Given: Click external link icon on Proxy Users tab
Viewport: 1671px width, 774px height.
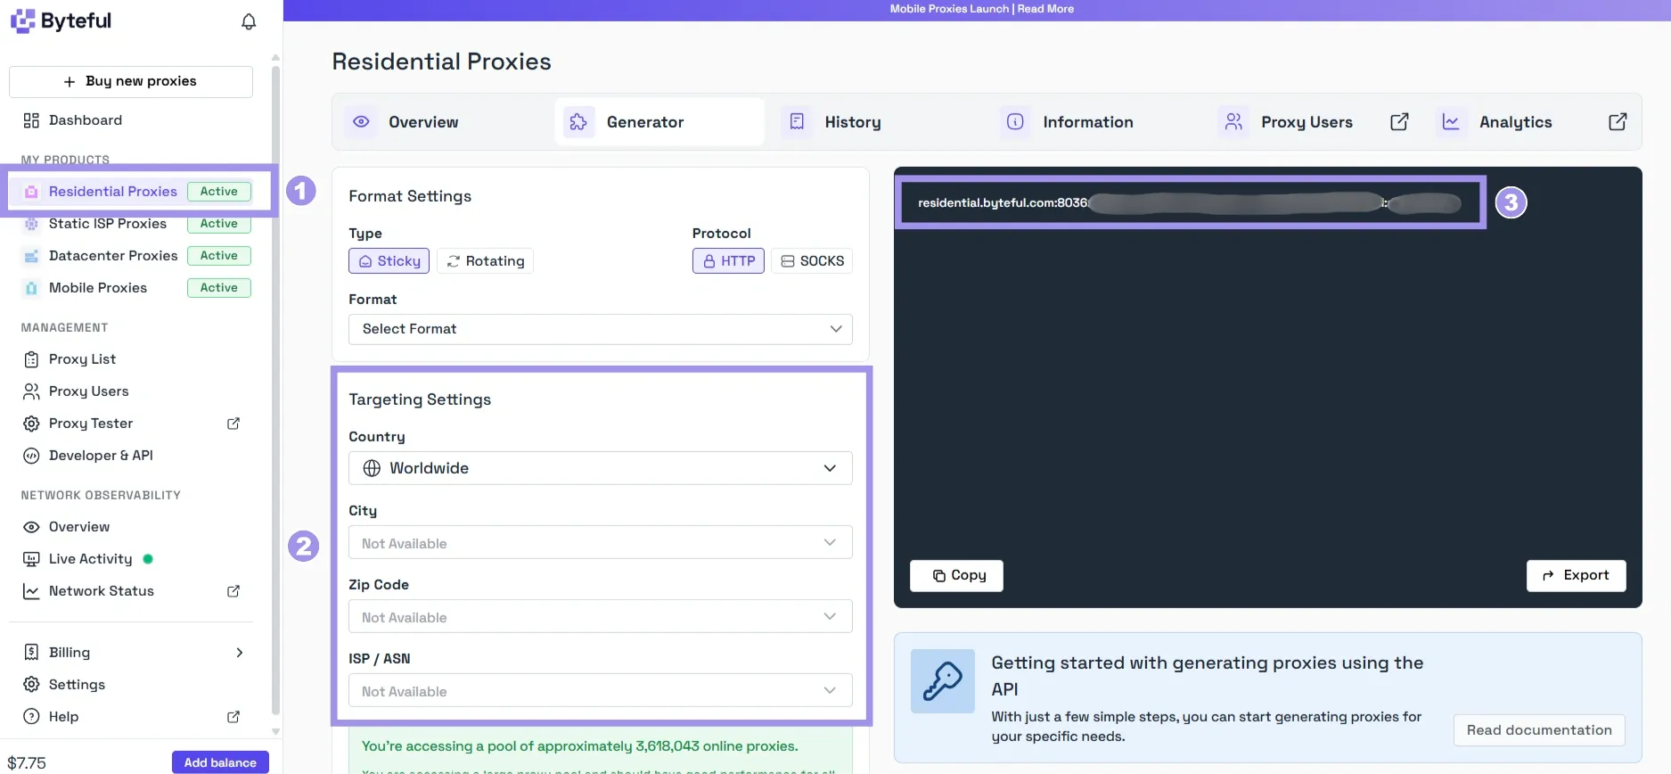Looking at the screenshot, I should tap(1399, 121).
